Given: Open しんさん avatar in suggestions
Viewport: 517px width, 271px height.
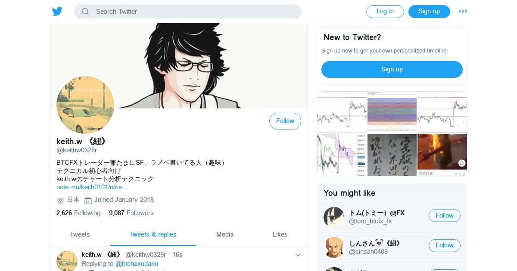Looking at the screenshot, I should click(x=334, y=247).
